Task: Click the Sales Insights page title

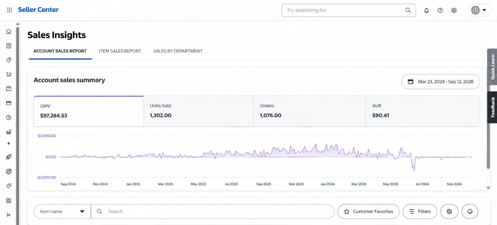Action: coord(57,35)
